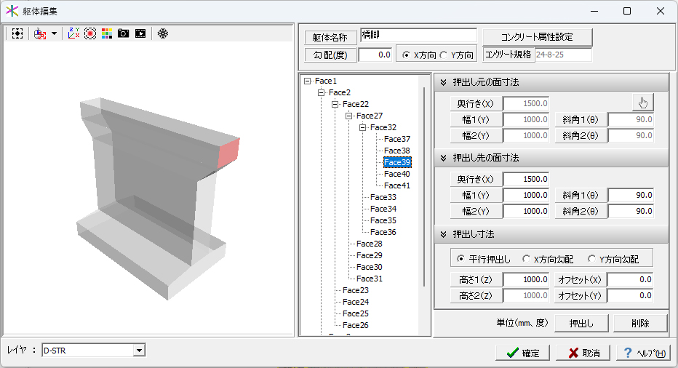Click the オフセット(X) value field
Screen dimensions: 678x368
tap(631, 279)
